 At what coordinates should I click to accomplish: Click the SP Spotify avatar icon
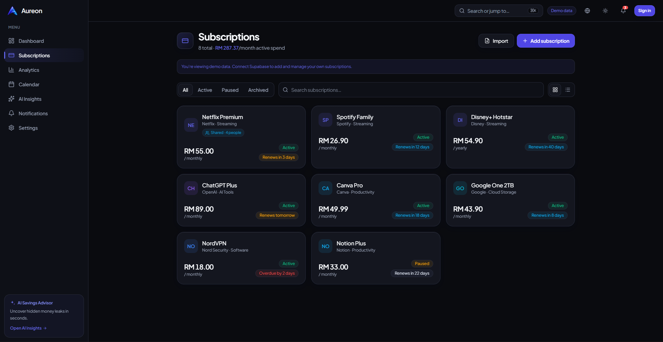click(x=325, y=120)
